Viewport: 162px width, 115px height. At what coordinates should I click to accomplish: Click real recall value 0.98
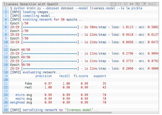click(x=66, y=87)
